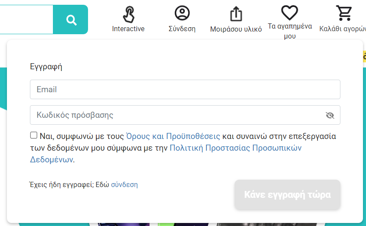Screen dimensions: 366x226
Task: Select the Μοιράσου υλικό text label
Action: 236,29
